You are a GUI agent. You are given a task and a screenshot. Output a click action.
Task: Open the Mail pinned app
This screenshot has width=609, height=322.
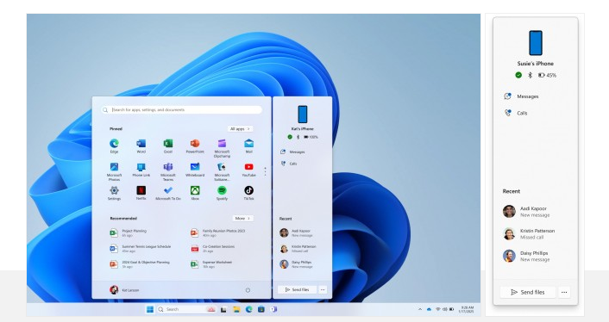click(249, 146)
